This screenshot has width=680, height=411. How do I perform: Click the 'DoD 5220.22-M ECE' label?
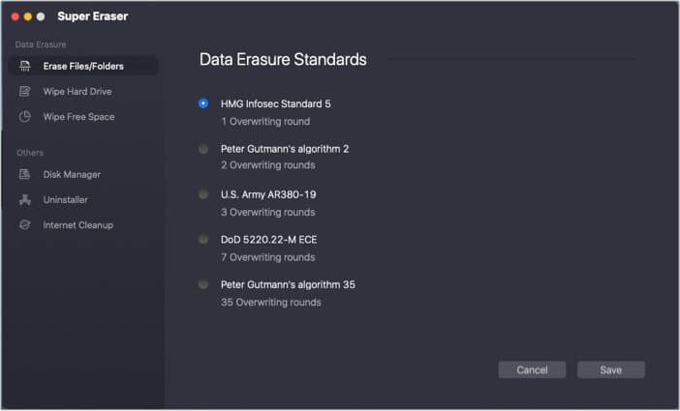click(269, 240)
